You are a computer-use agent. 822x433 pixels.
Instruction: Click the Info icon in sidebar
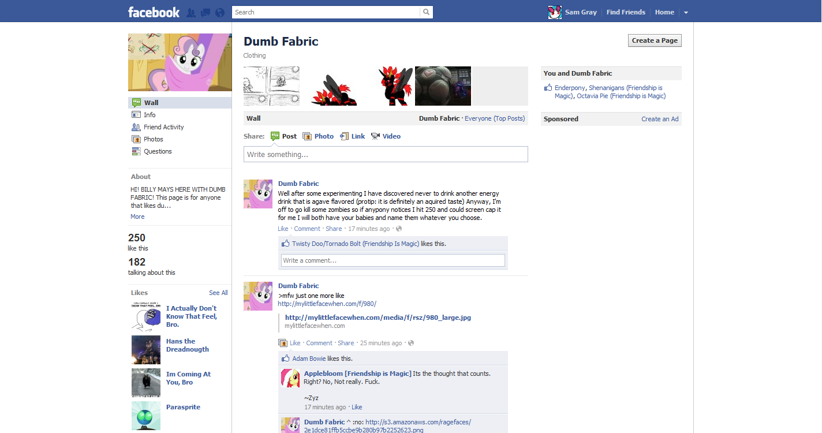[x=136, y=115]
